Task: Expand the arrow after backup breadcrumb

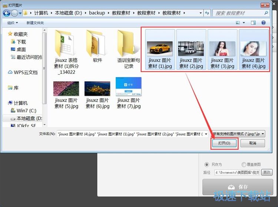Action: (108, 13)
